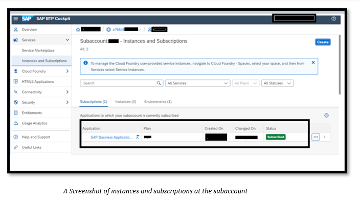
Task: Click the SAP logo
Action: coord(27,18)
